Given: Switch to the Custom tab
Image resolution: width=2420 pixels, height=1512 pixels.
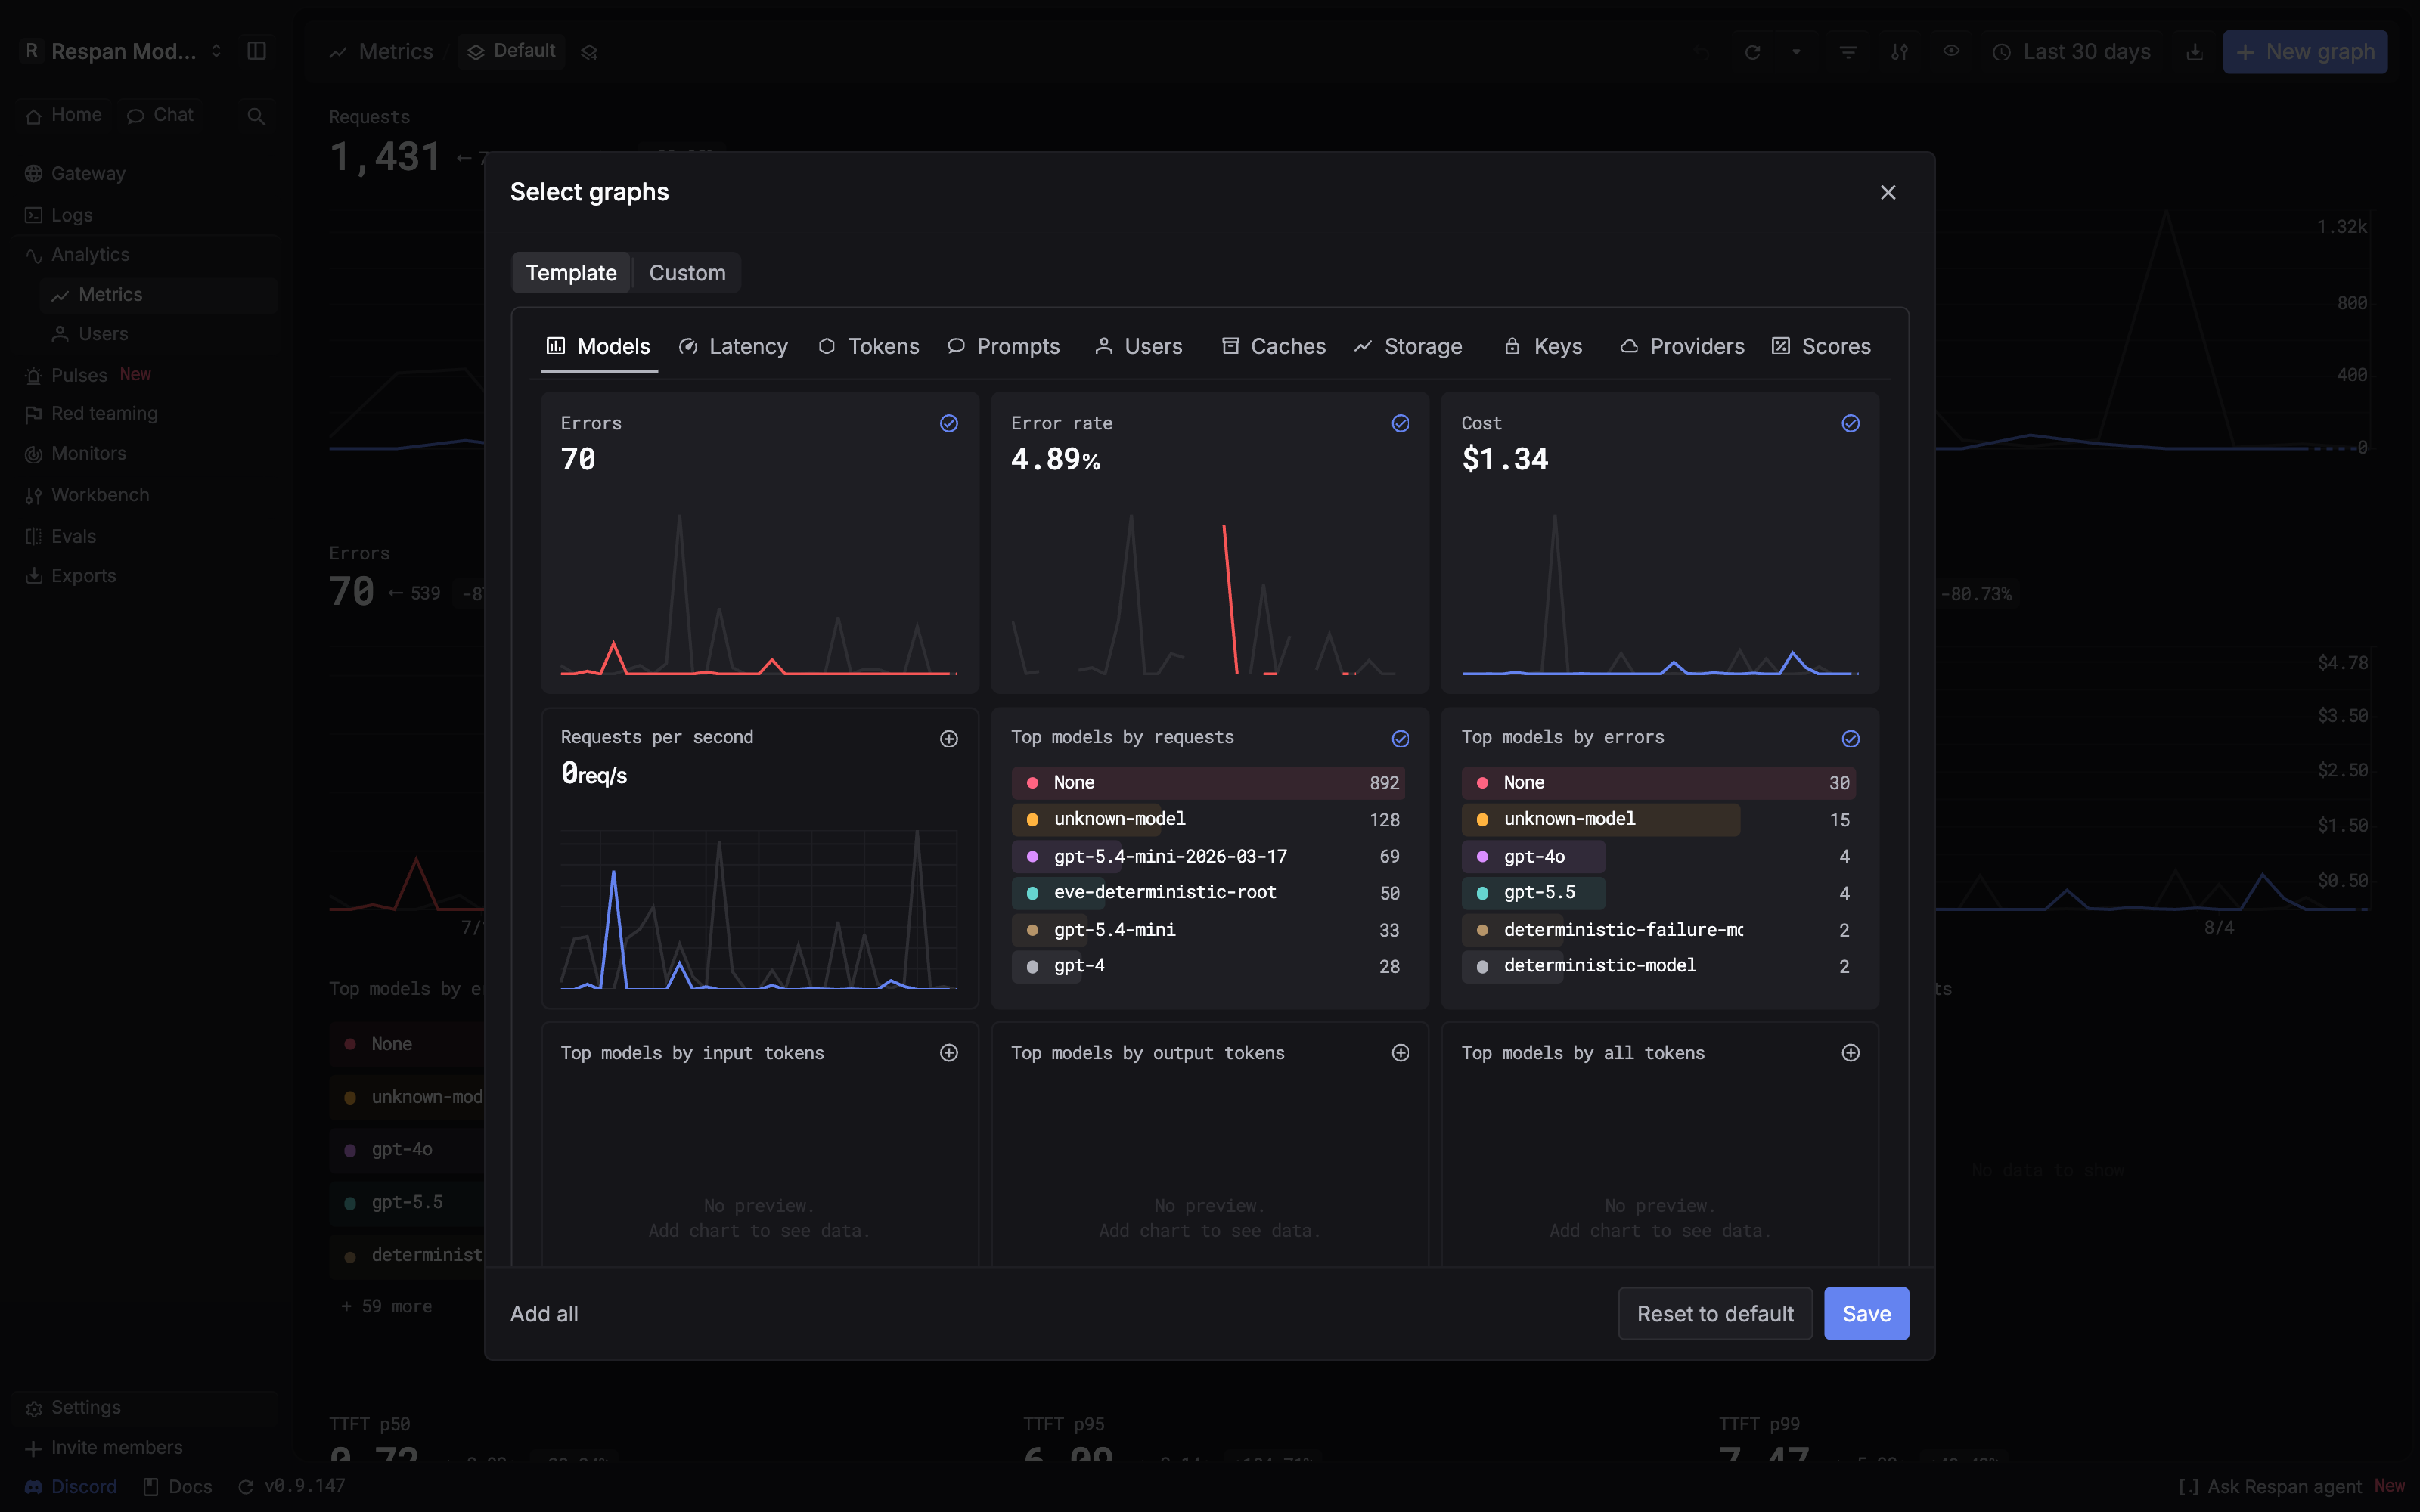Looking at the screenshot, I should (687, 273).
